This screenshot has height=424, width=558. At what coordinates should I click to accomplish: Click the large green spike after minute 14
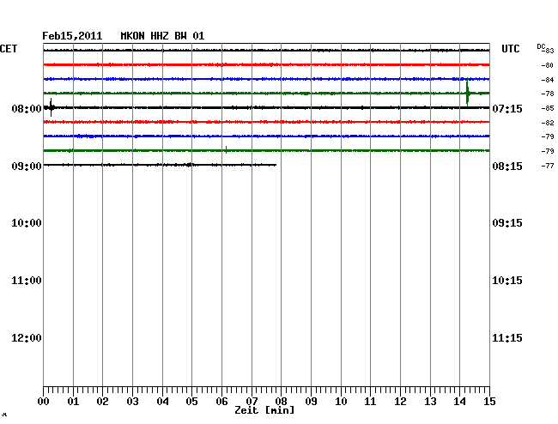tap(467, 93)
